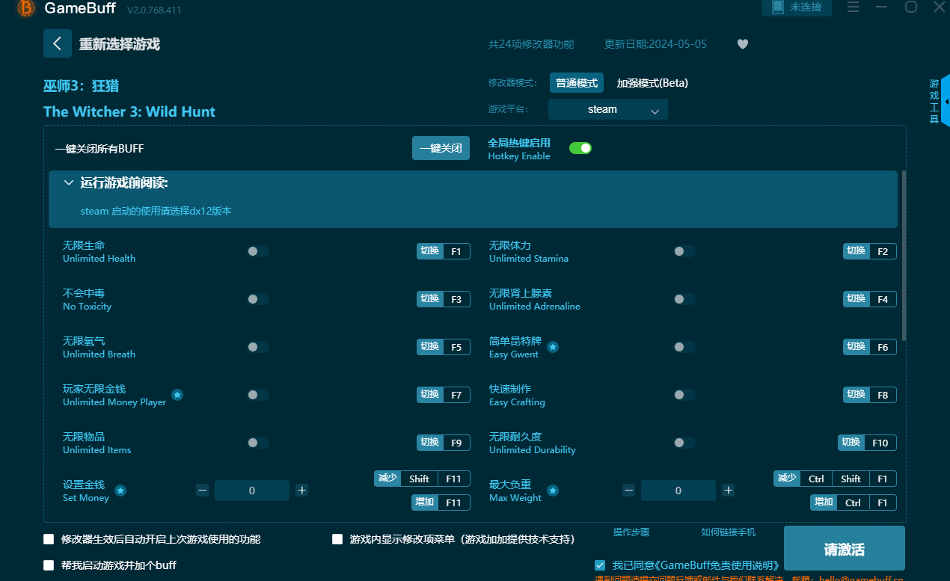Enable Unlimited Breath toggle
The height and width of the screenshot is (581, 950).
pos(257,347)
